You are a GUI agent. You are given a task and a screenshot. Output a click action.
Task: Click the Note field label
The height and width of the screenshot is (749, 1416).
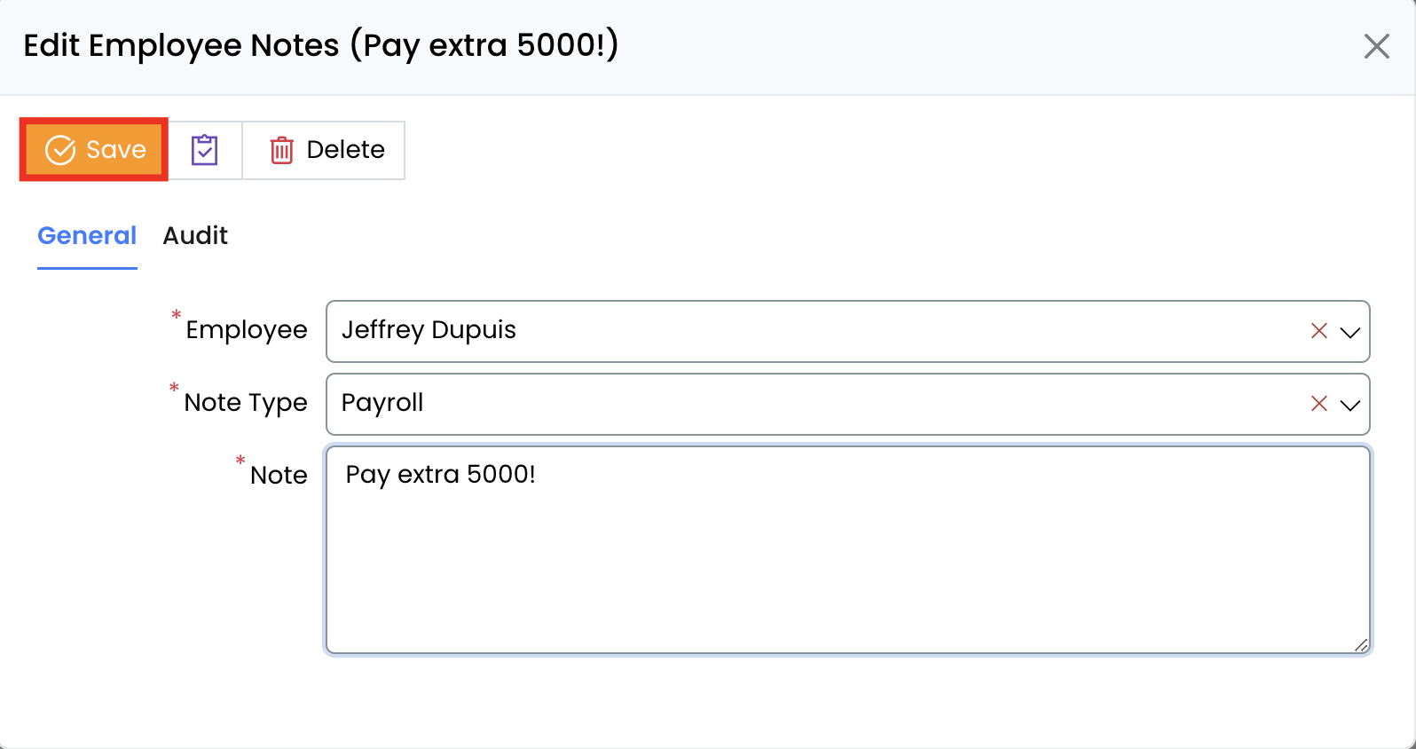279,476
